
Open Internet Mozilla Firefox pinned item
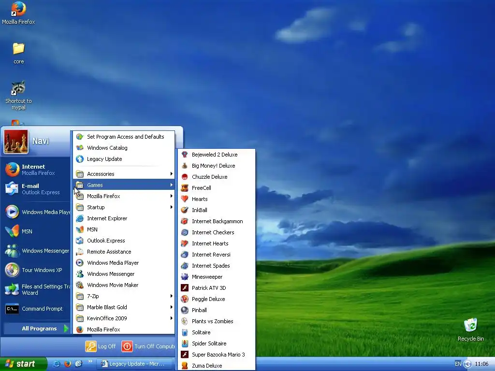point(36,170)
